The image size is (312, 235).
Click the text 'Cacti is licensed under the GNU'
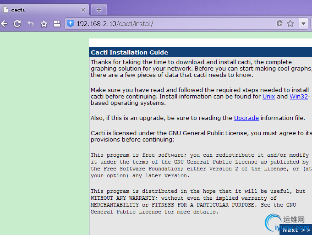point(136,133)
